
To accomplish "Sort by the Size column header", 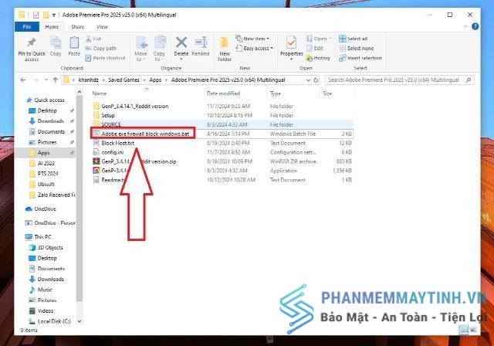I will tap(327, 93).
